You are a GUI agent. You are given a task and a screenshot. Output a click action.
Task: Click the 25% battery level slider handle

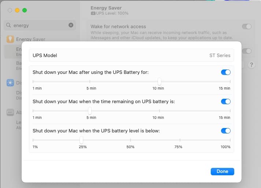tap(81, 140)
